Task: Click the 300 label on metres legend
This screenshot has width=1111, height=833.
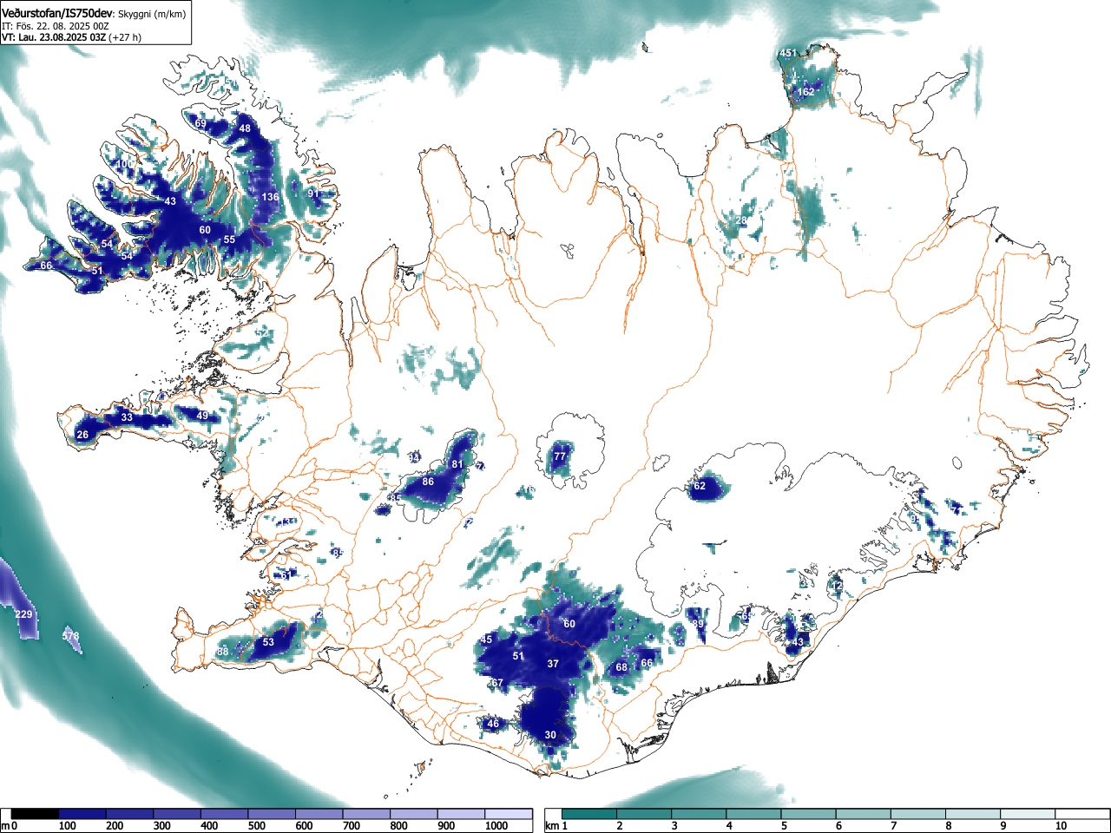Action: tap(161, 826)
